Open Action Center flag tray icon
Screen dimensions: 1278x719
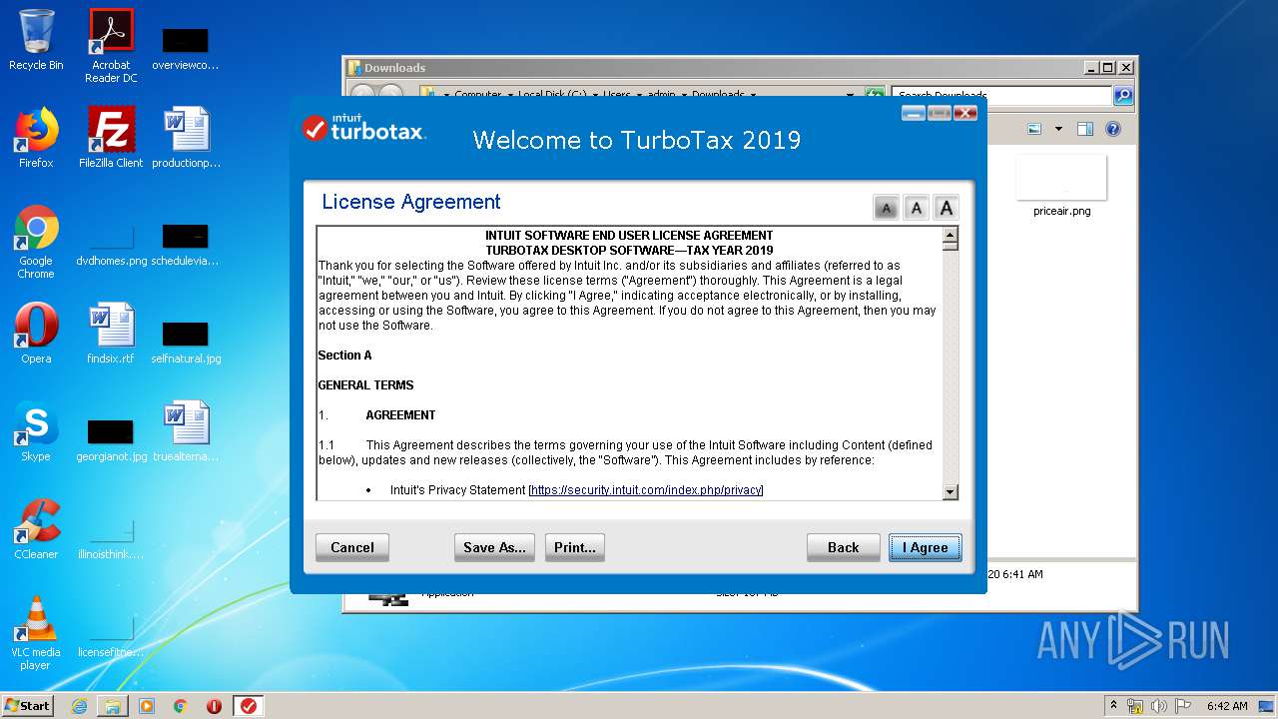click(1183, 706)
